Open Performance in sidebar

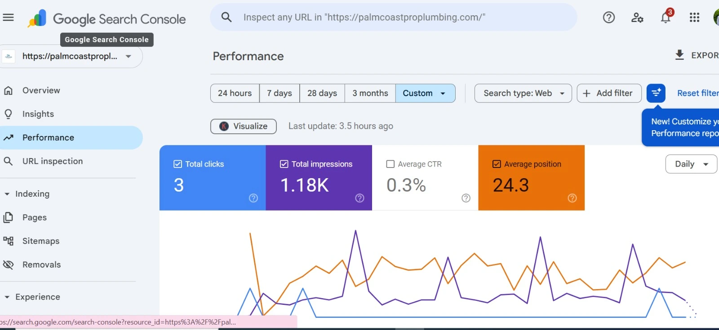(71, 137)
